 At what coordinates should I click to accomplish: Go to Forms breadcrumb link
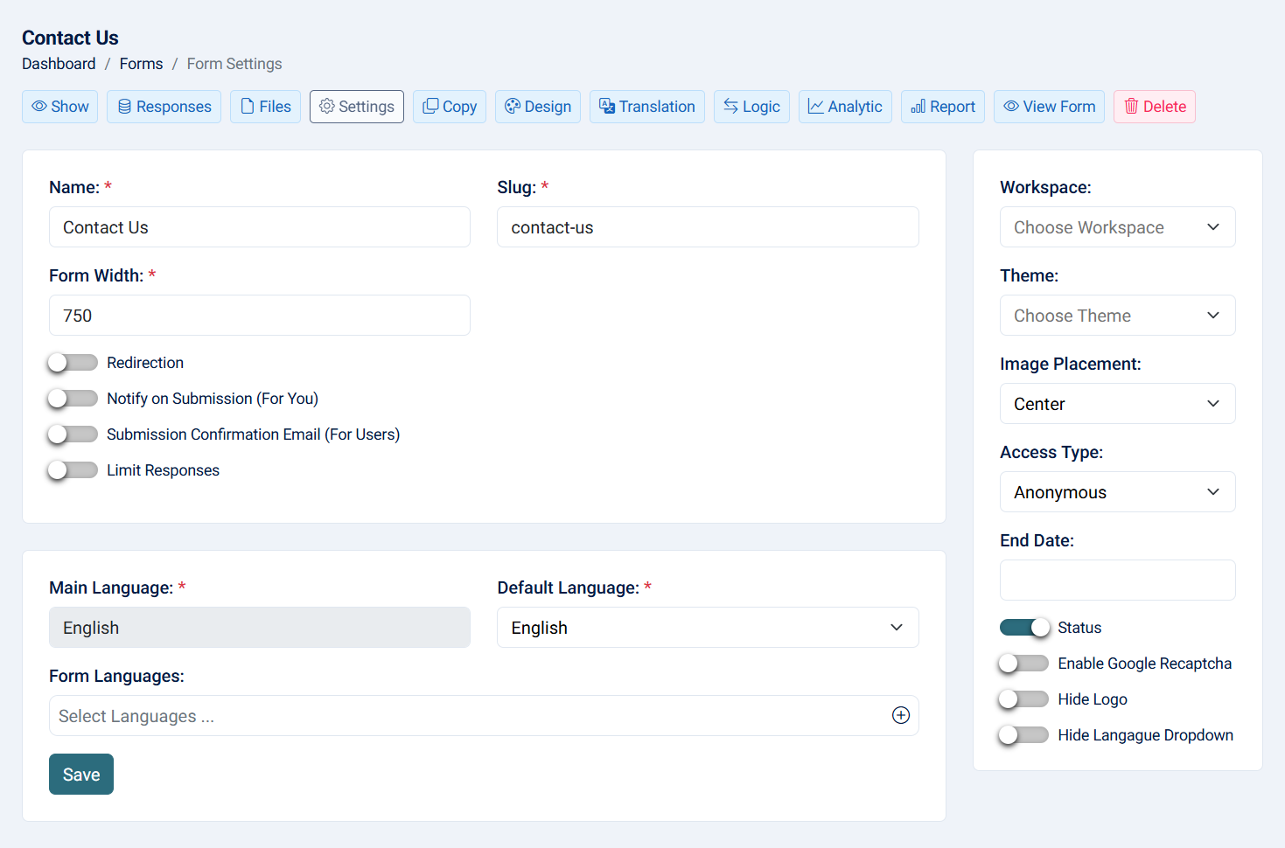tap(141, 64)
